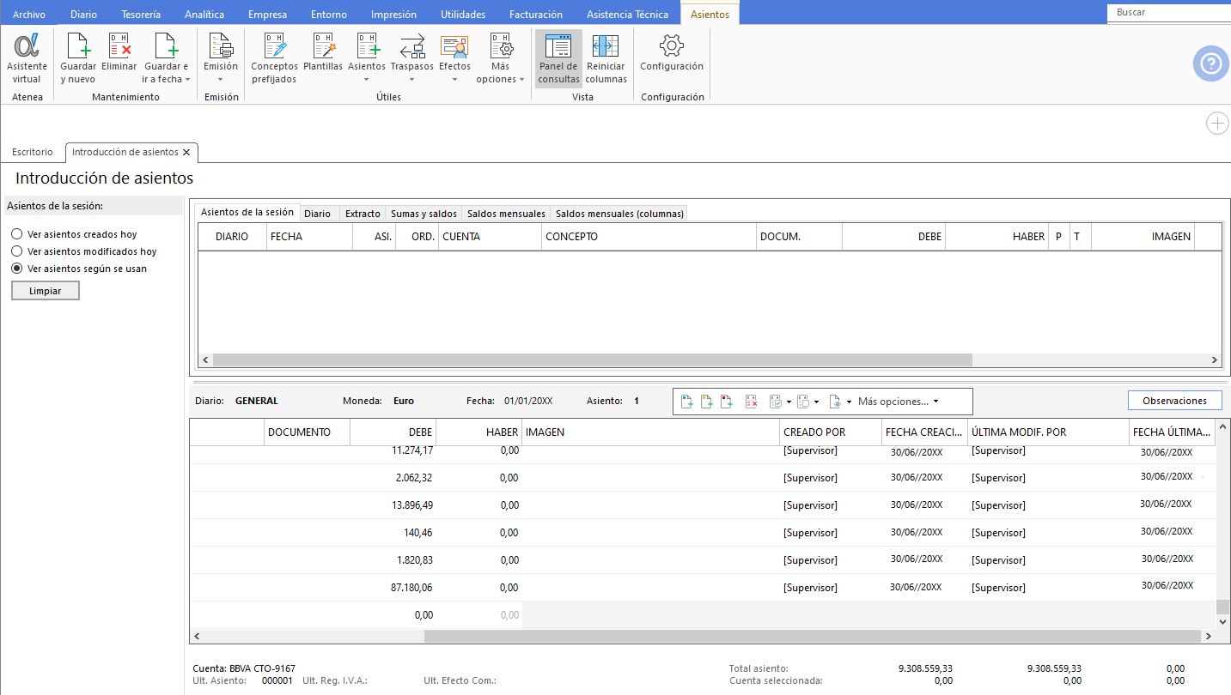This screenshot has height=695, width=1231.
Task: Expand the Asientos ribbon dropdown arrow
Action: click(x=367, y=80)
